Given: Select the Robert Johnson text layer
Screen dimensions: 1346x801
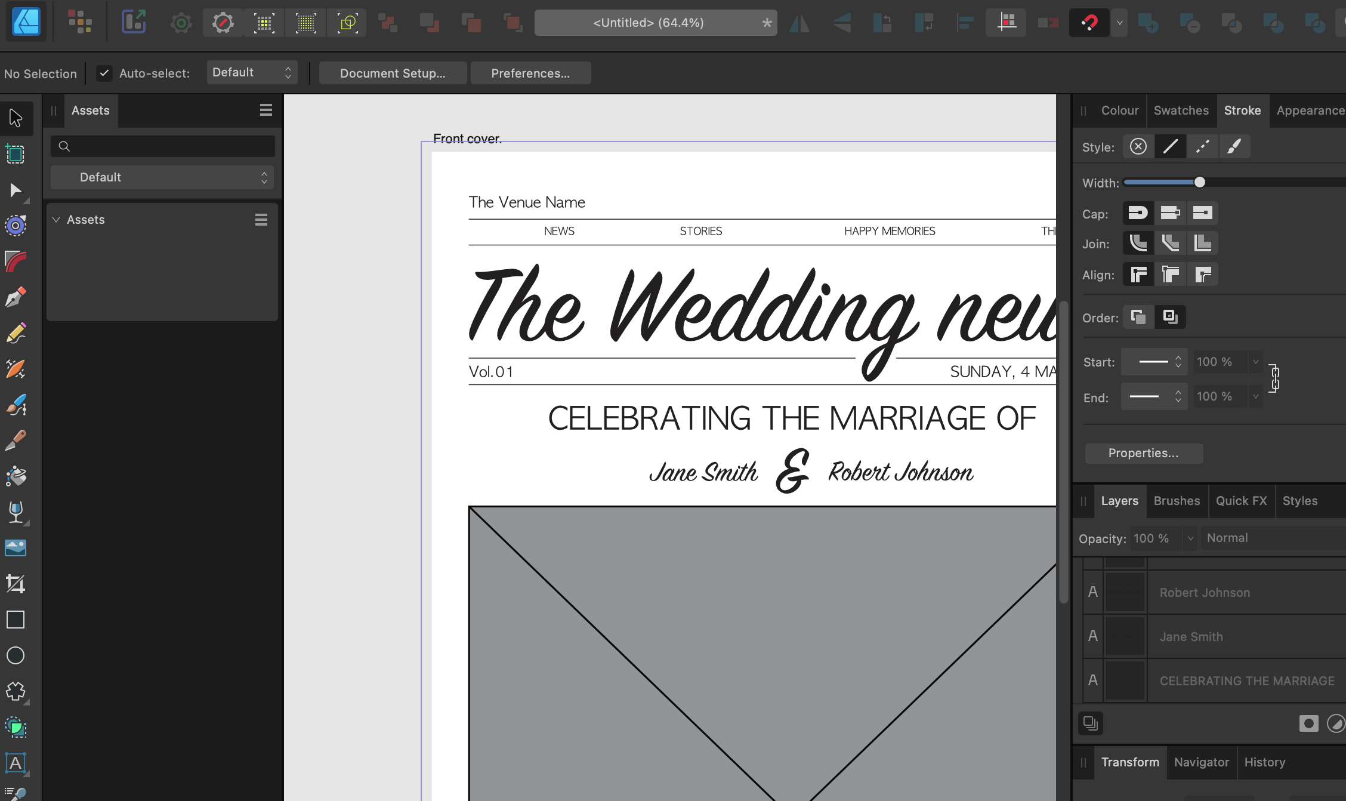Looking at the screenshot, I should pyautogui.click(x=1214, y=593).
